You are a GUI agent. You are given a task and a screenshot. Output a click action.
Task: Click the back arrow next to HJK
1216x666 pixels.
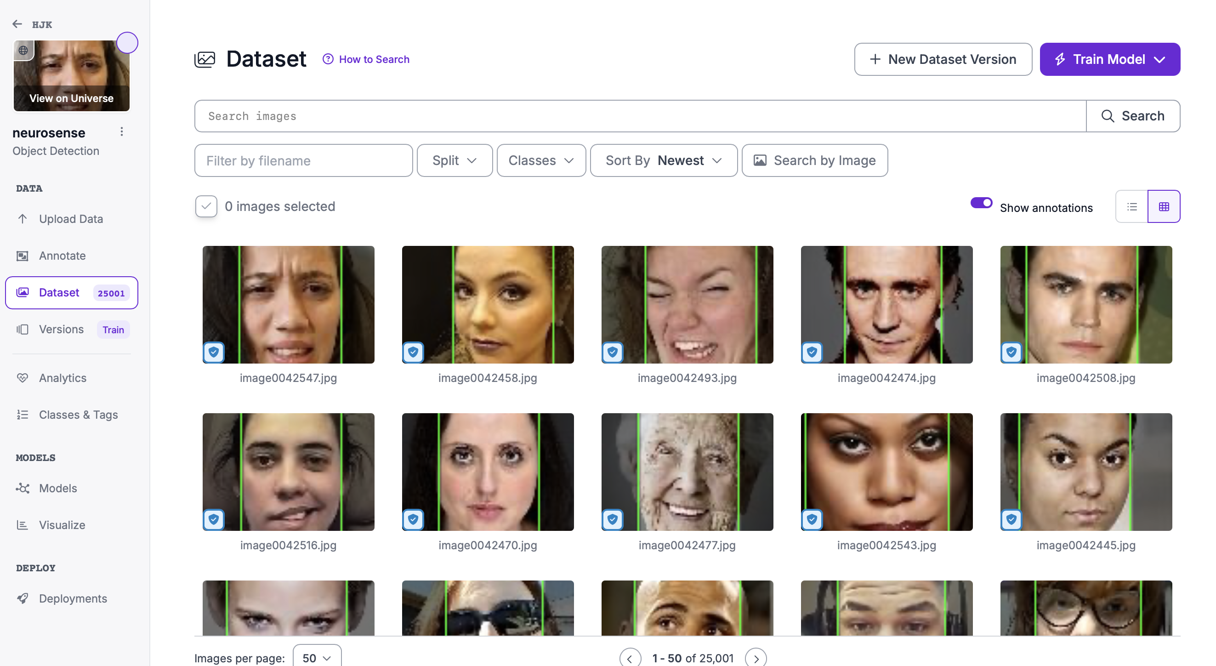[17, 24]
